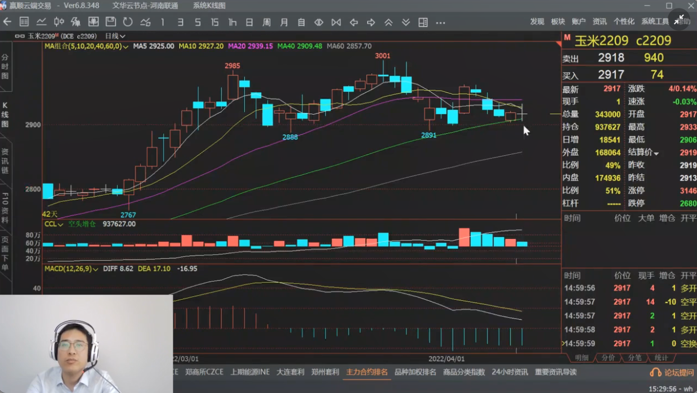The image size is (697, 393).
Task: Expand the CCL indicator dropdown
Action: [x=53, y=224]
